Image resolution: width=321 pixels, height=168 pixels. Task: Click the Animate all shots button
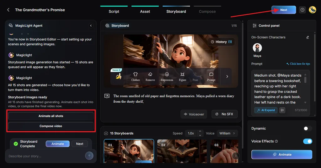point(51,116)
